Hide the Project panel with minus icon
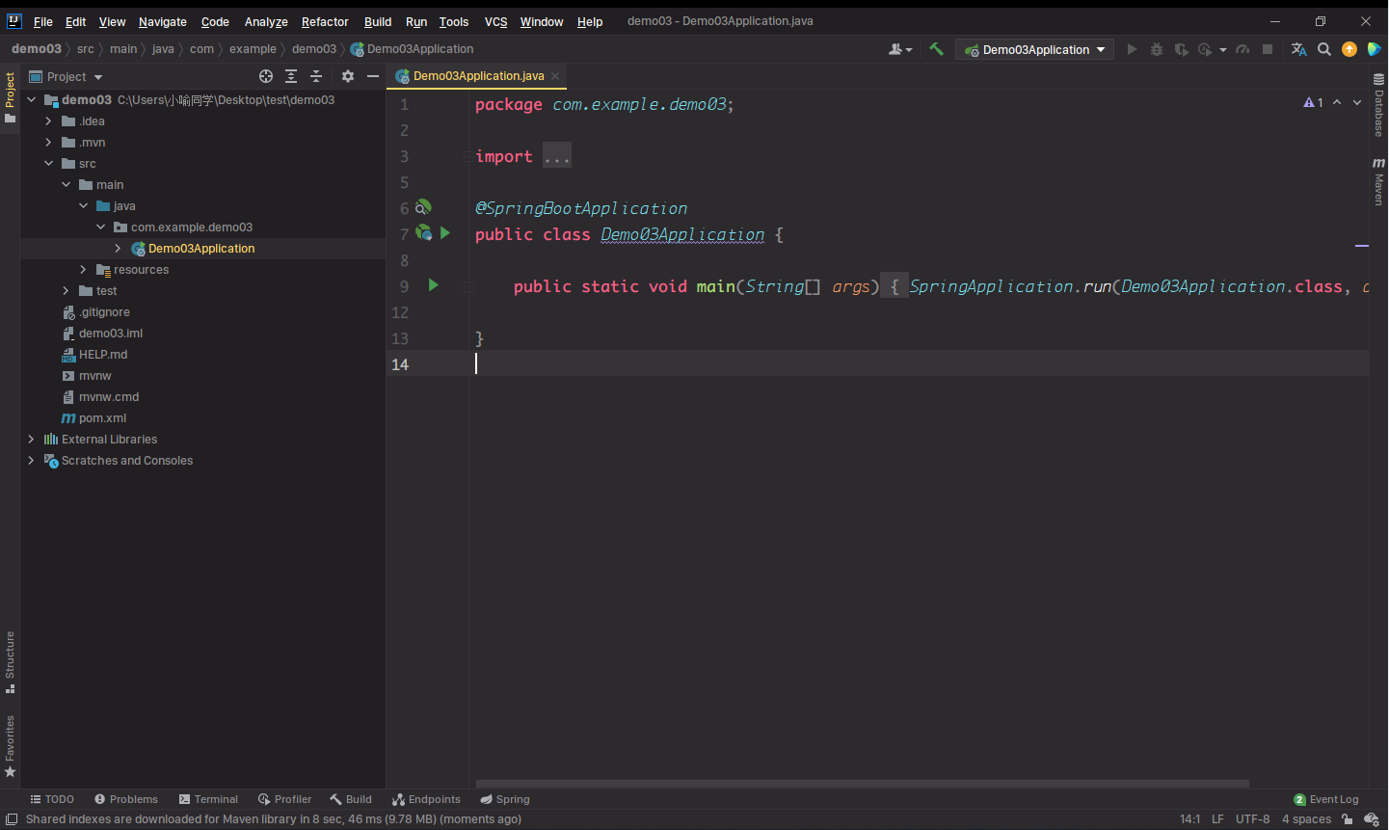This screenshot has width=1389, height=830. (373, 76)
